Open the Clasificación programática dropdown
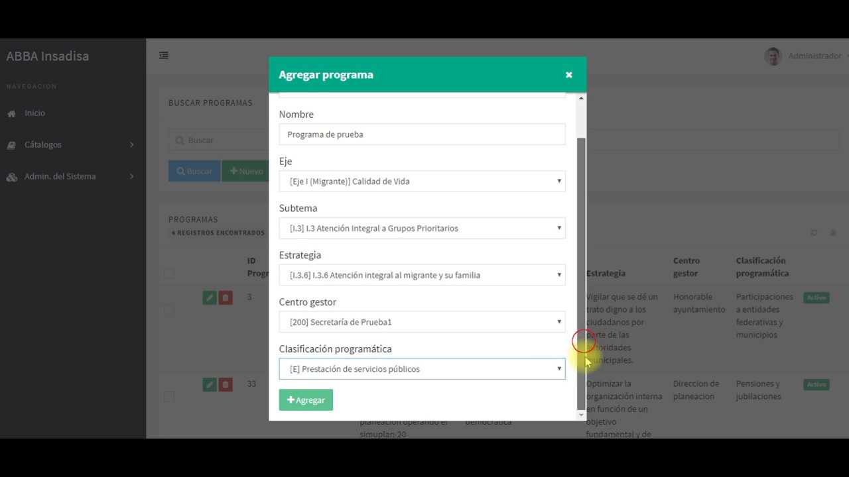 (423, 369)
